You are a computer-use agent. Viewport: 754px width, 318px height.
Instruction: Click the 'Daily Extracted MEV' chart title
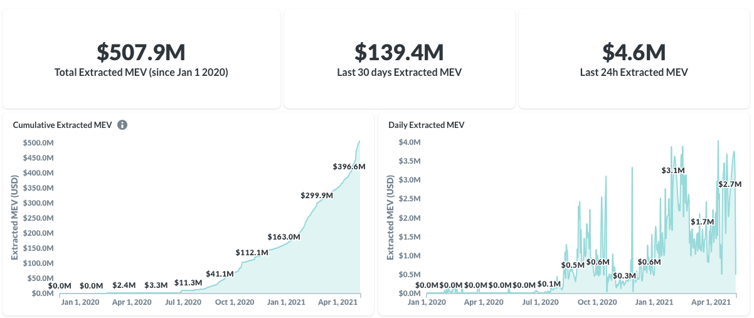click(427, 125)
